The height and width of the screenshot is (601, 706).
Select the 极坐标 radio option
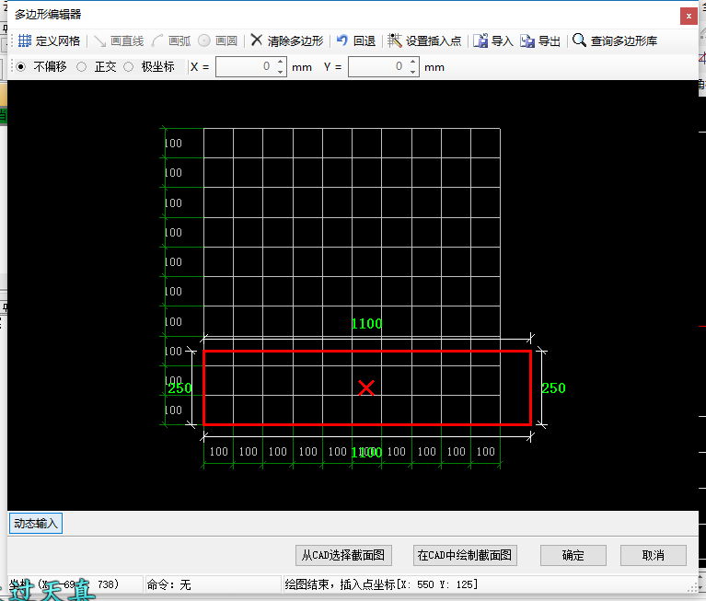coord(128,66)
